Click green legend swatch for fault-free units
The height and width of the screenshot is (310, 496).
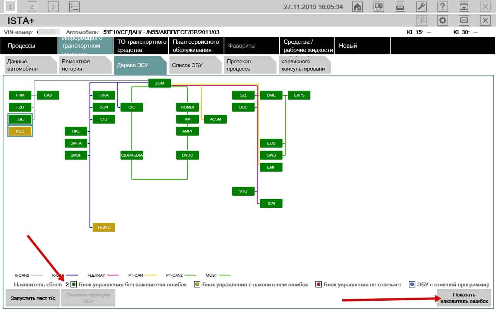click(x=74, y=284)
